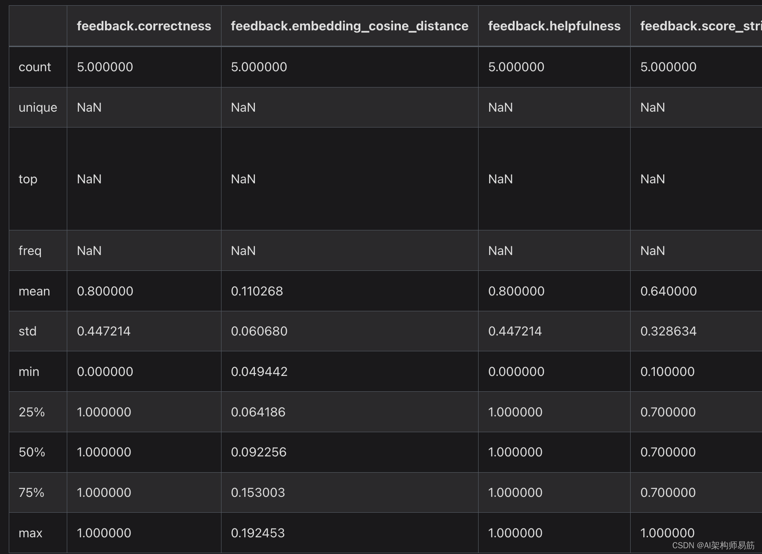
Task: Select the mean row label
Action: 34,291
